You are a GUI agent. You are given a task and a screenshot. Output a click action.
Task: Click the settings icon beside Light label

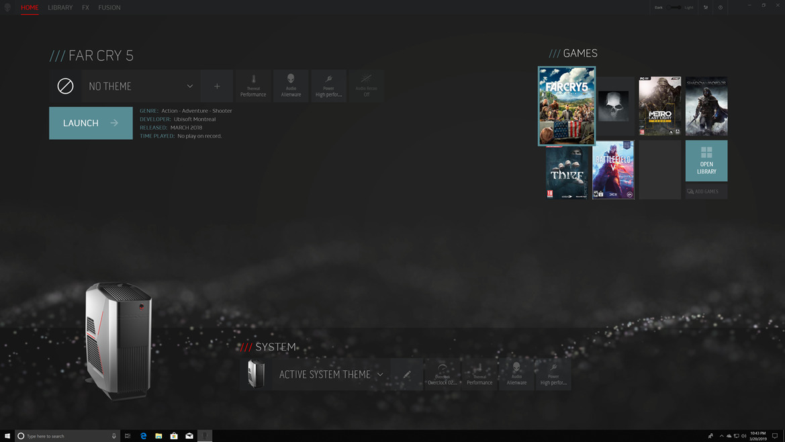(706, 7)
